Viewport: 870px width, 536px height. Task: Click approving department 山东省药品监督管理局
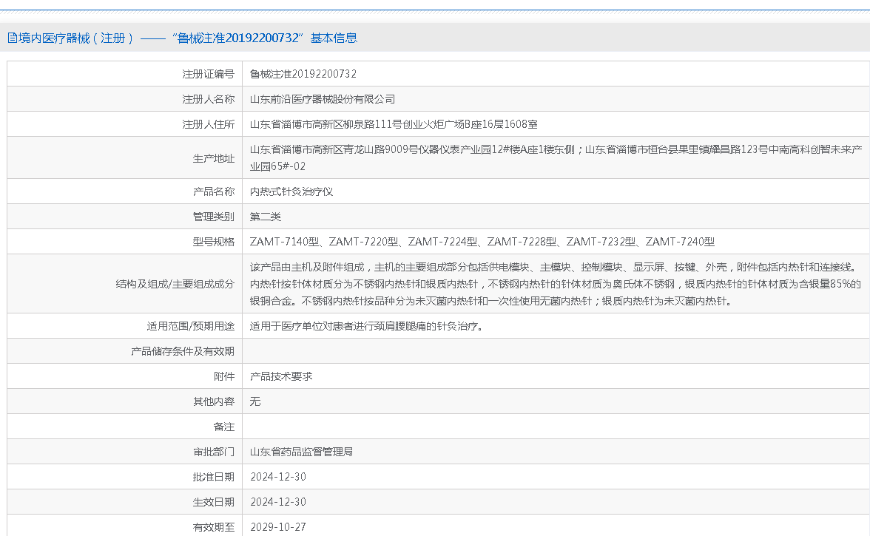coord(301,452)
